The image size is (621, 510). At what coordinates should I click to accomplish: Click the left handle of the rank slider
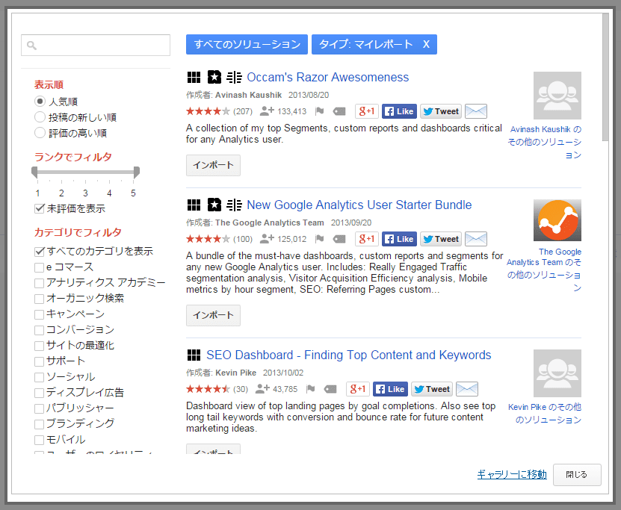pos(34,172)
